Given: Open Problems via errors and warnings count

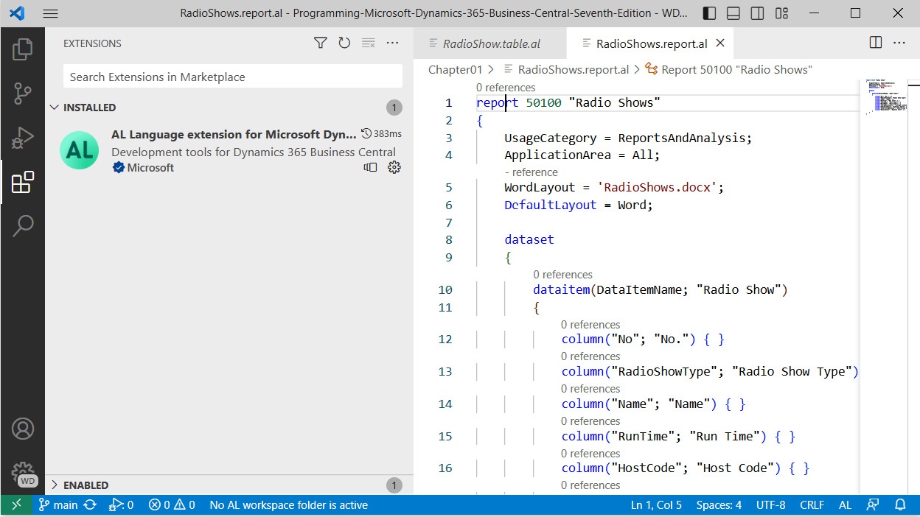Looking at the screenshot, I should (x=172, y=505).
